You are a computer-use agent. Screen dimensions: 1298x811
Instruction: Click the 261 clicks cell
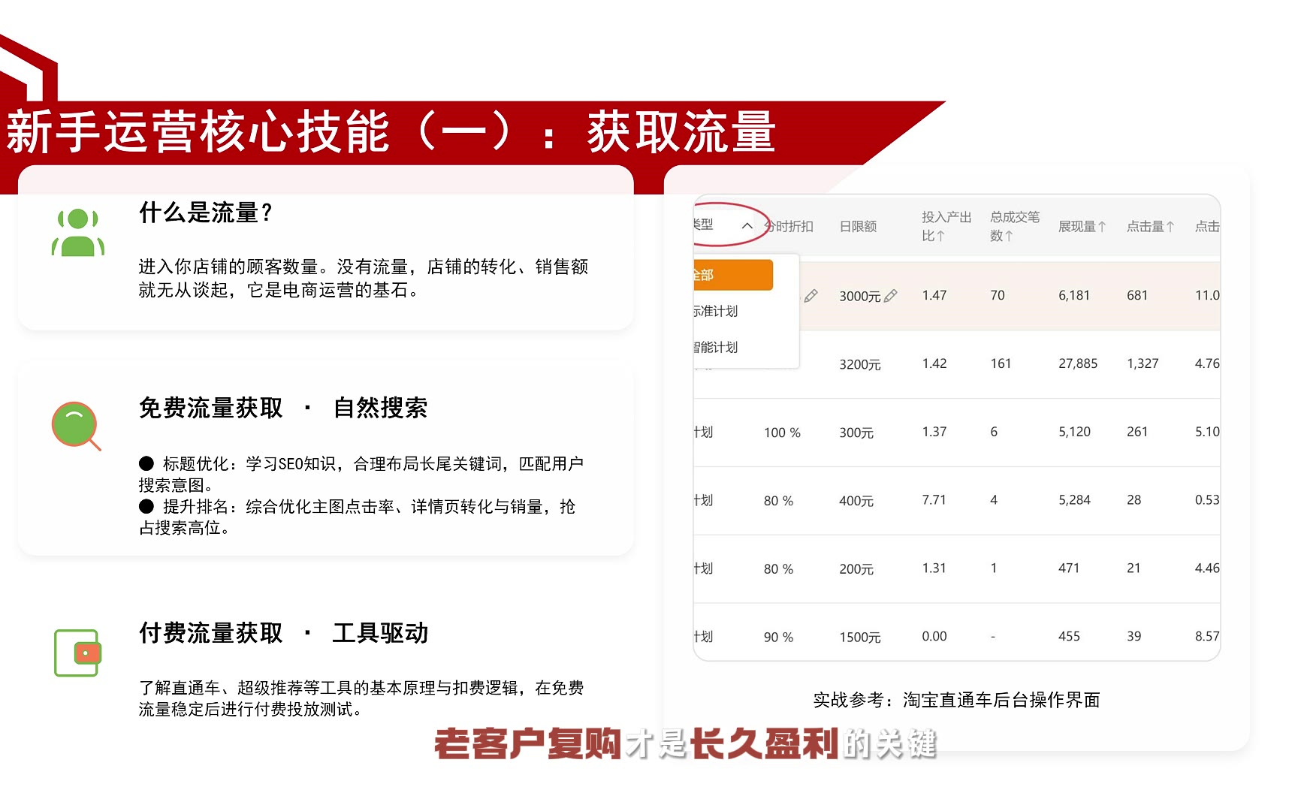(x=1137, y=432)
